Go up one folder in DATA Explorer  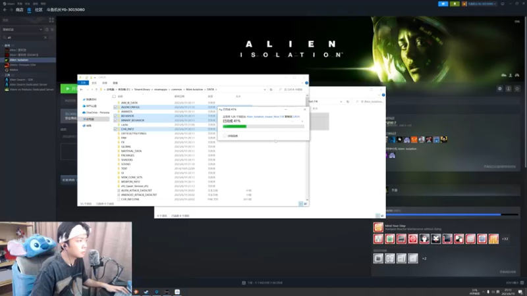tap(96, 89)
